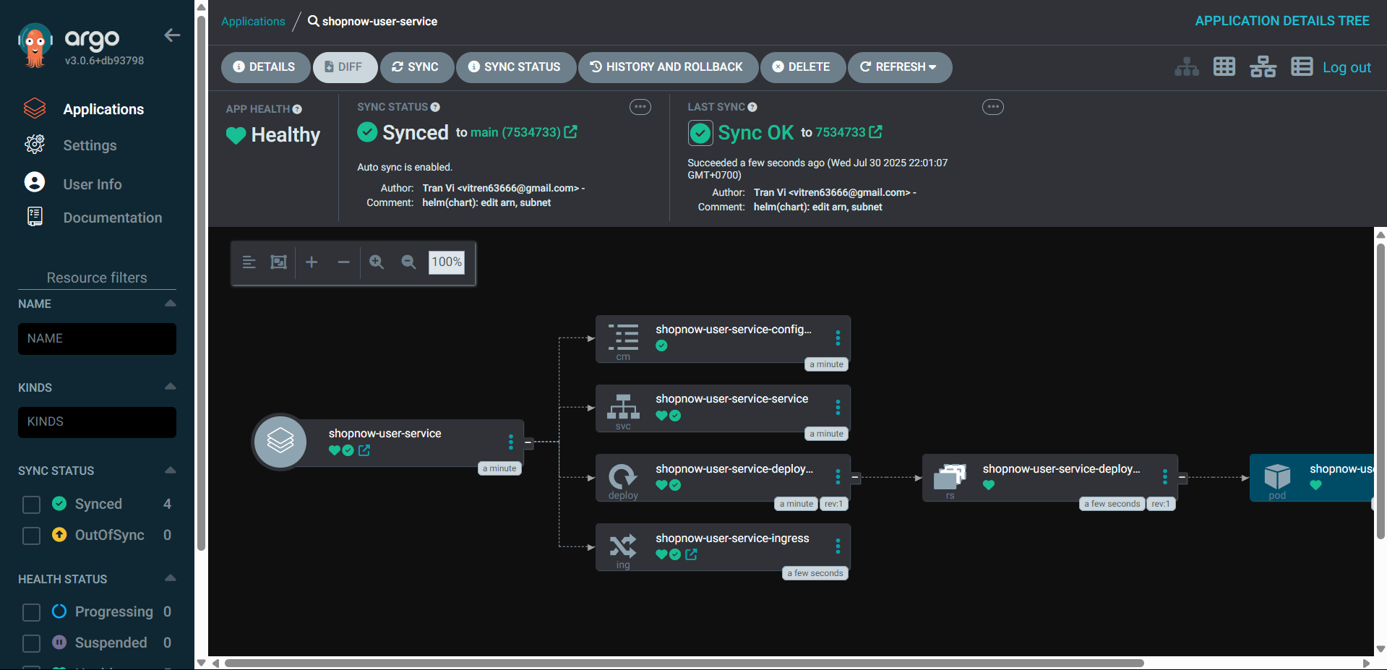
Task: Open the kebab menu on shopnow-user-service-ingress node
Action: [x=838, y=546]
